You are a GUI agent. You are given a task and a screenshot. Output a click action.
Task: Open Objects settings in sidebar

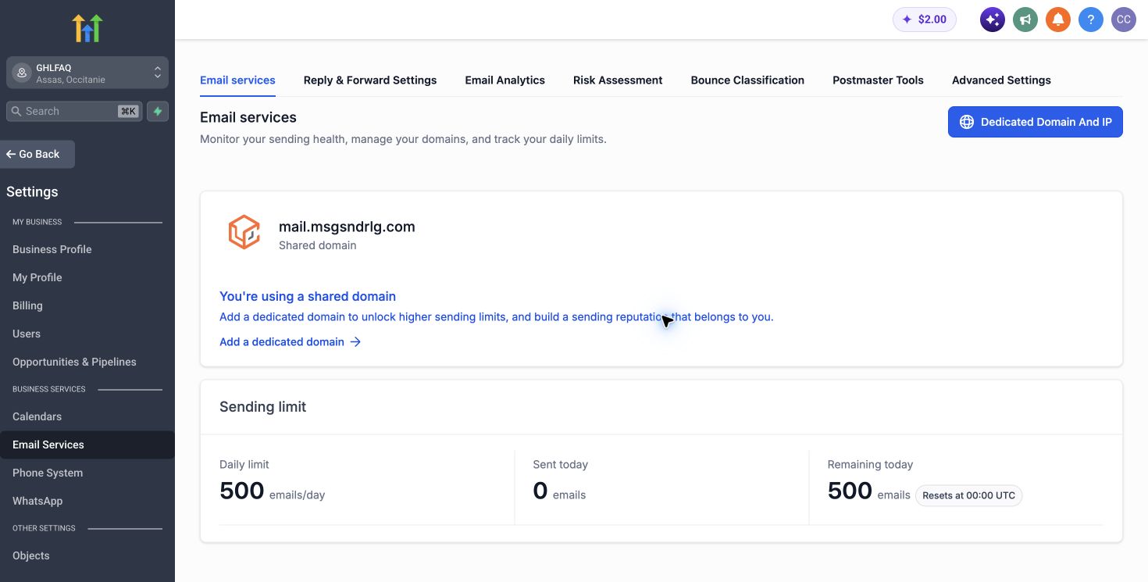point(31,555)
